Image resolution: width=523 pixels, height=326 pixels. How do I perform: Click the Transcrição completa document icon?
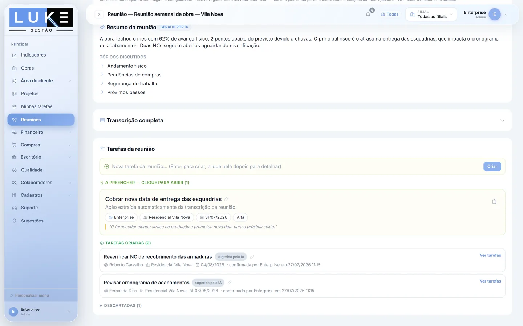click(102, 120)
